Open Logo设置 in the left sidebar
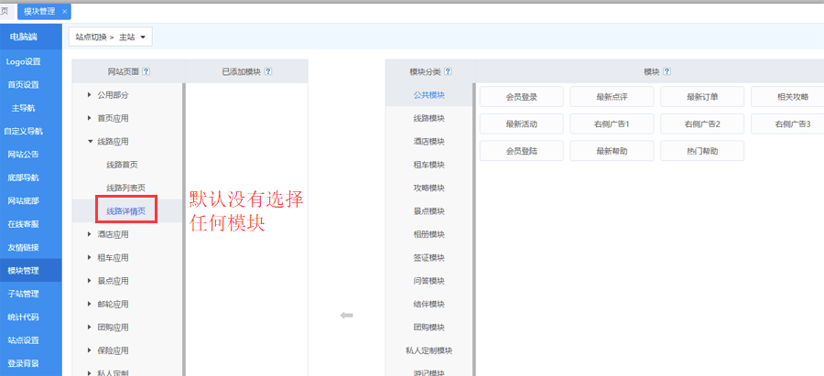824x376 pixels. pyautogui.click(x=24, y=61)
